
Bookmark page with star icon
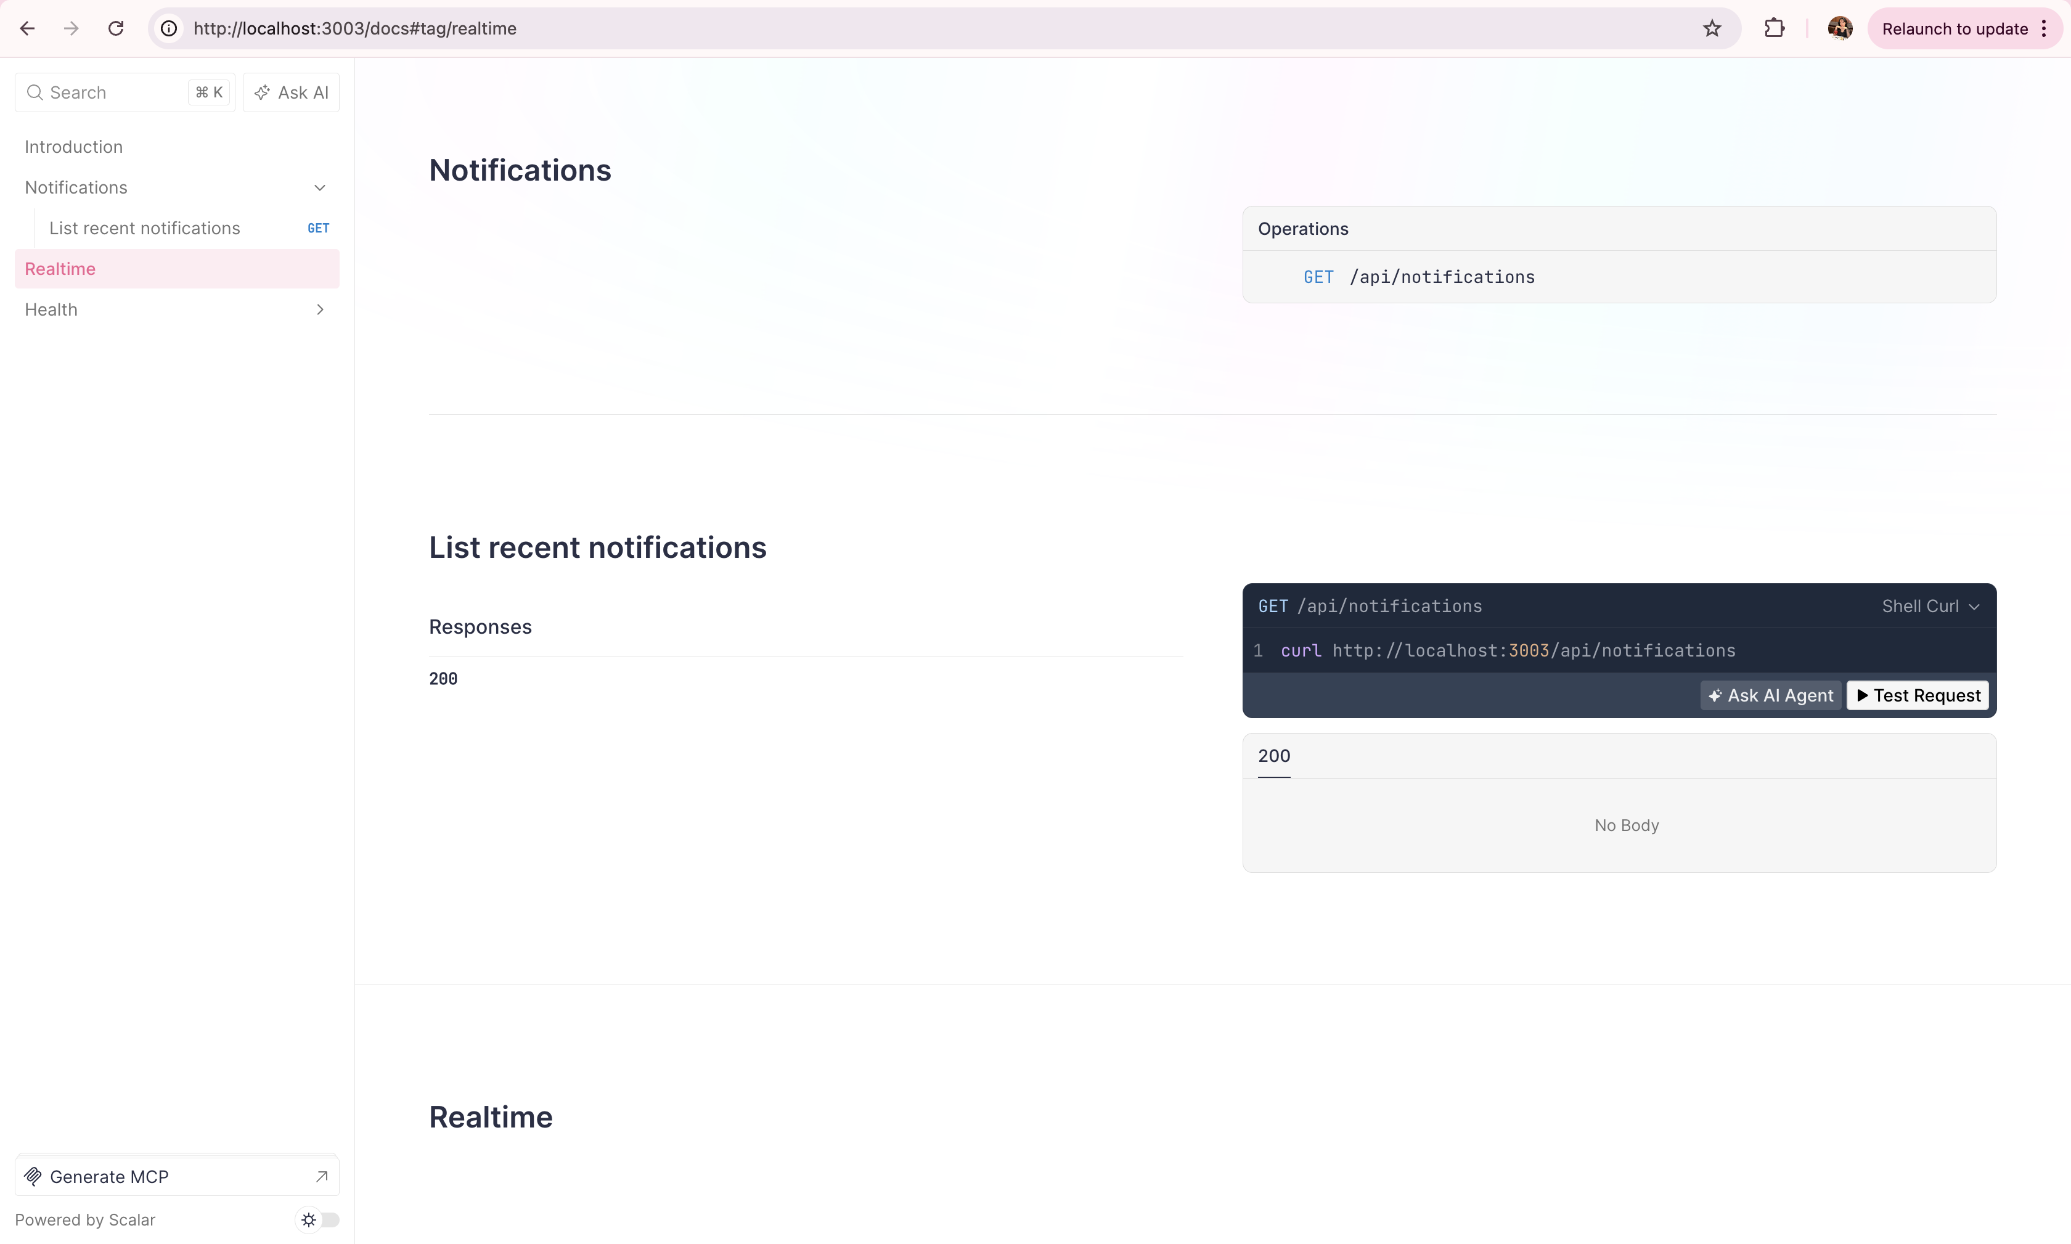(1712, 28)
